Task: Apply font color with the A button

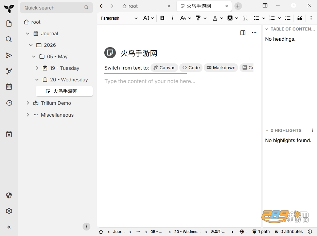Action: (215, 18)
